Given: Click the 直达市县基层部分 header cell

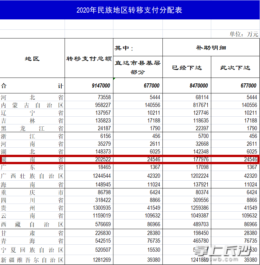Looking at the screenshot, I should [x=138, y=67].
